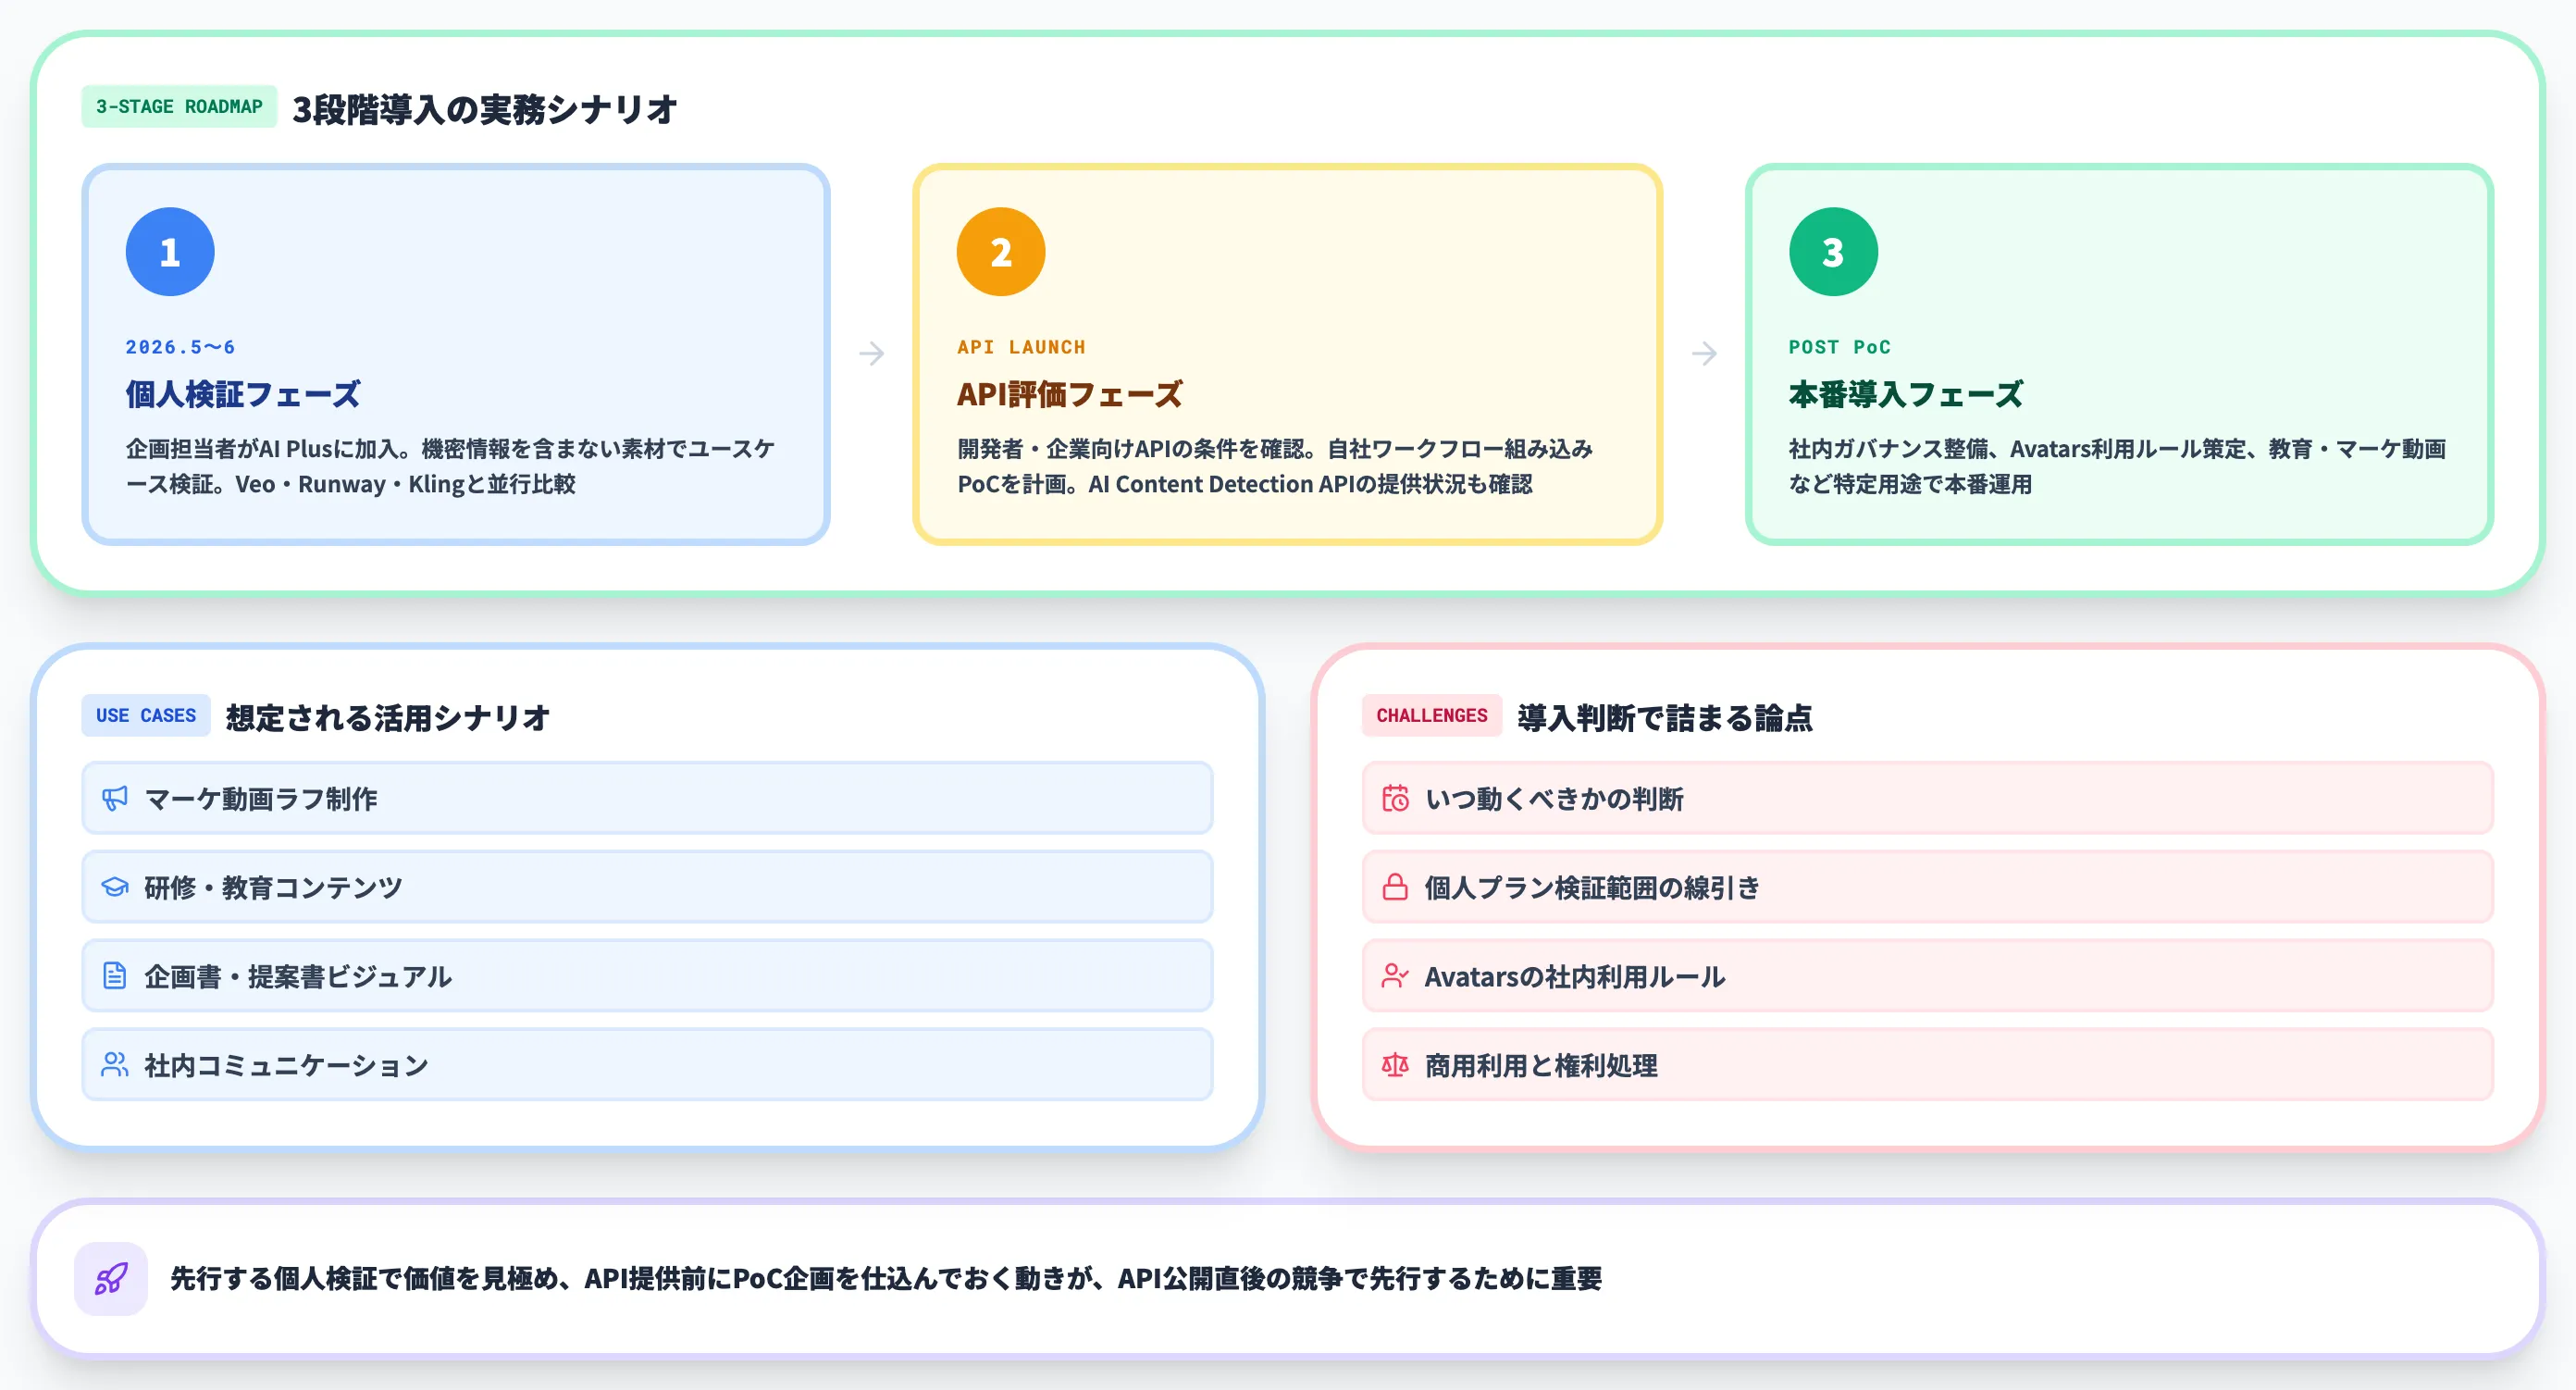Click the scales icon beside 商用利用と権利処理
The image size is (2576, 1390).
click(x=1395, y=1064)
